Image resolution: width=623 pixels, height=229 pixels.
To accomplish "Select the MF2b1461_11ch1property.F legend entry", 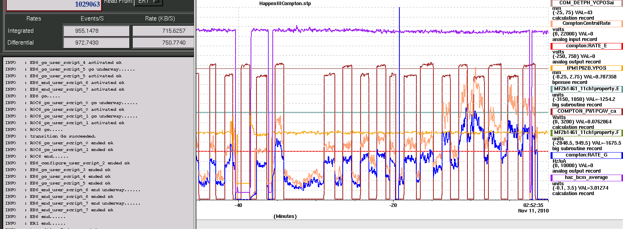I will (587, 132).
